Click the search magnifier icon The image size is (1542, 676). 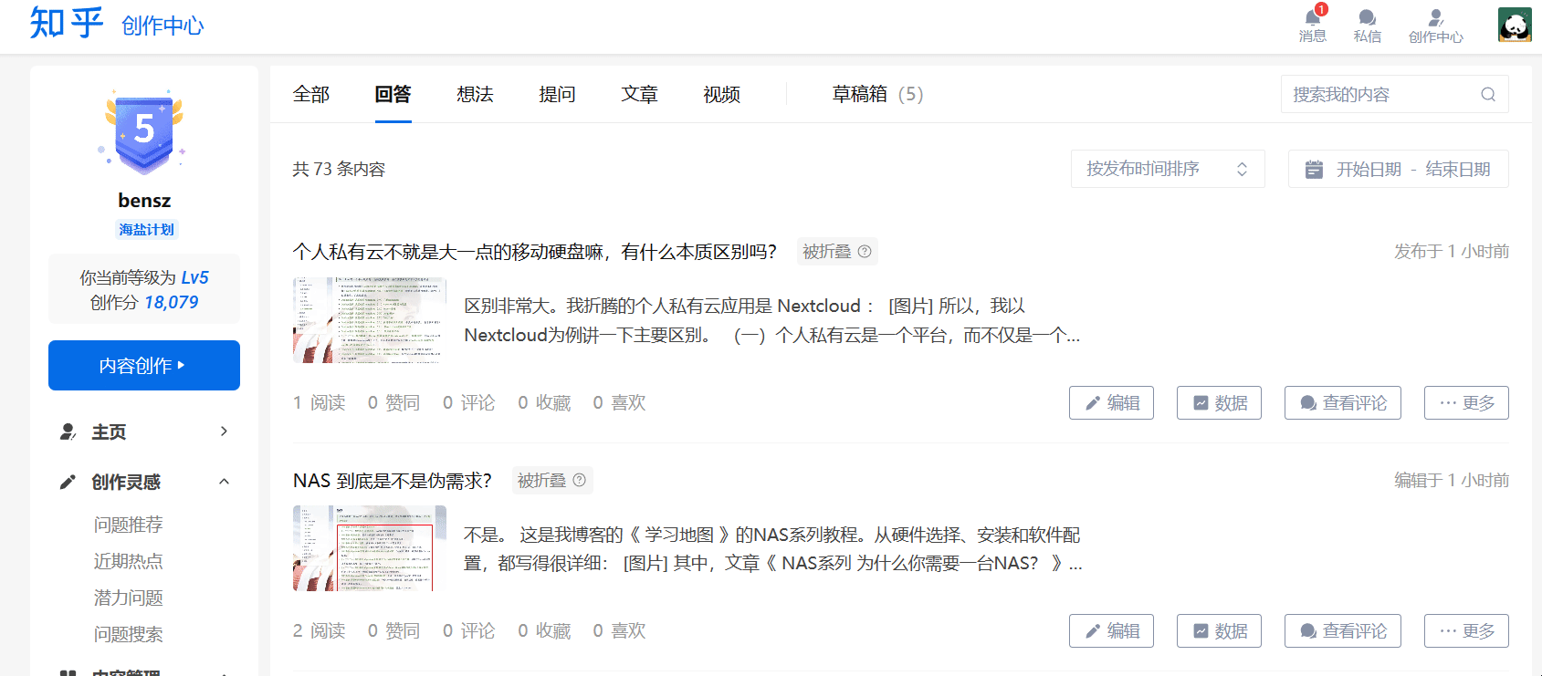(x=1488, y=94)
